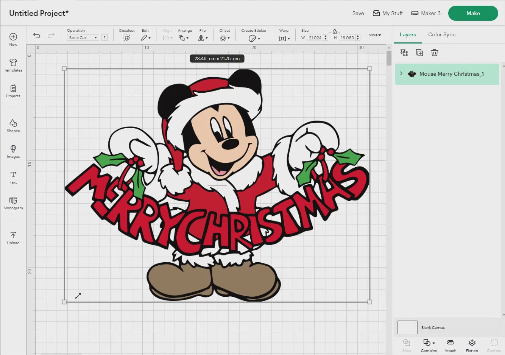This screenshot has width=505, height=355.
Task: Open the Edit pencil menu
Action: [146, 38]
